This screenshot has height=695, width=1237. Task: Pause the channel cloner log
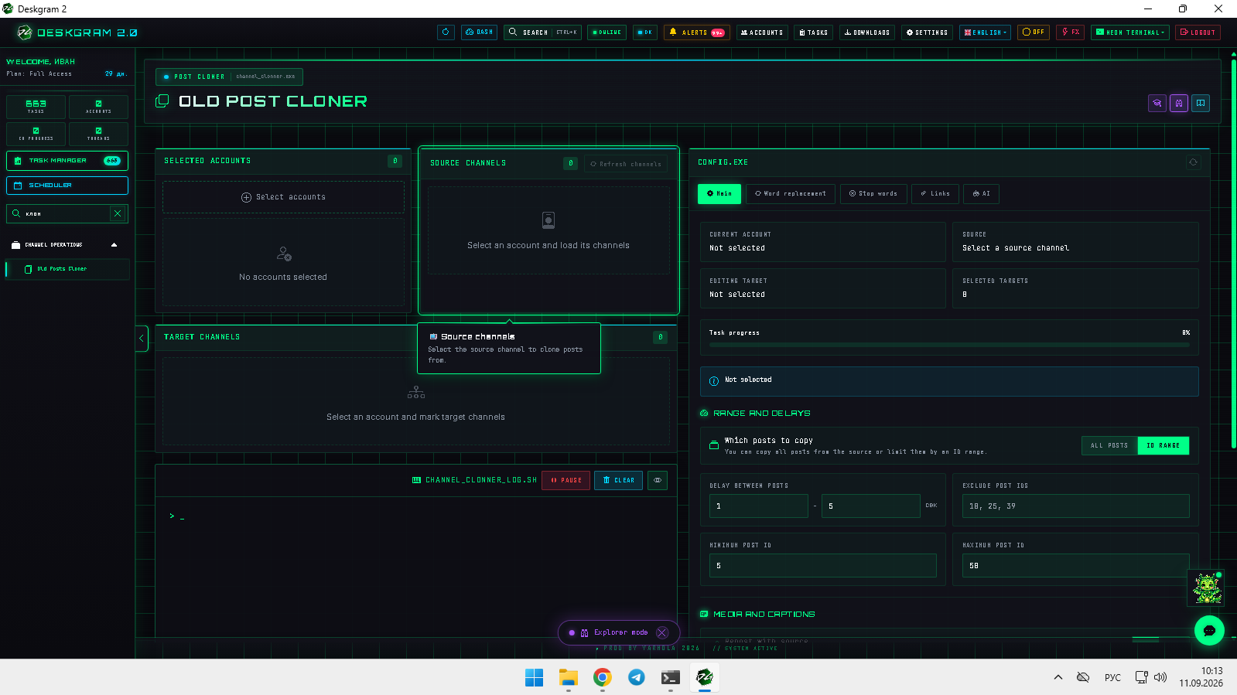(x=566, y=480)
